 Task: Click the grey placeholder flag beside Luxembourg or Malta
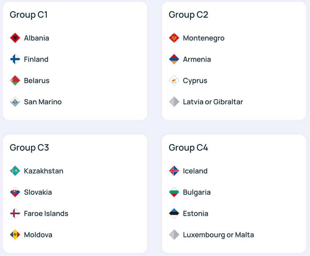pyautogui.click(x=174, y=235)
